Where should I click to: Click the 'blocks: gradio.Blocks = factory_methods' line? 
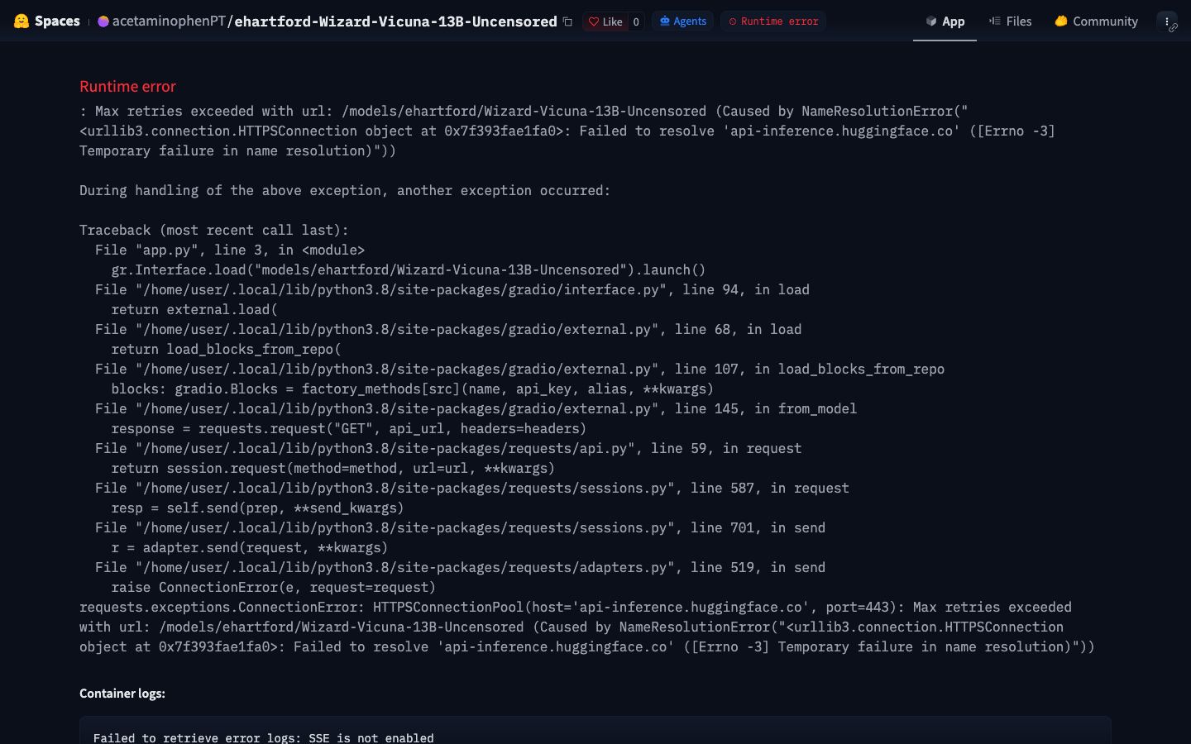point(412,389)
